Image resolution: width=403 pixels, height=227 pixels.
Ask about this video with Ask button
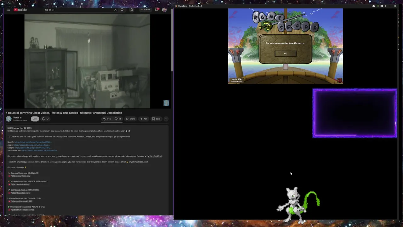[143, 119]
